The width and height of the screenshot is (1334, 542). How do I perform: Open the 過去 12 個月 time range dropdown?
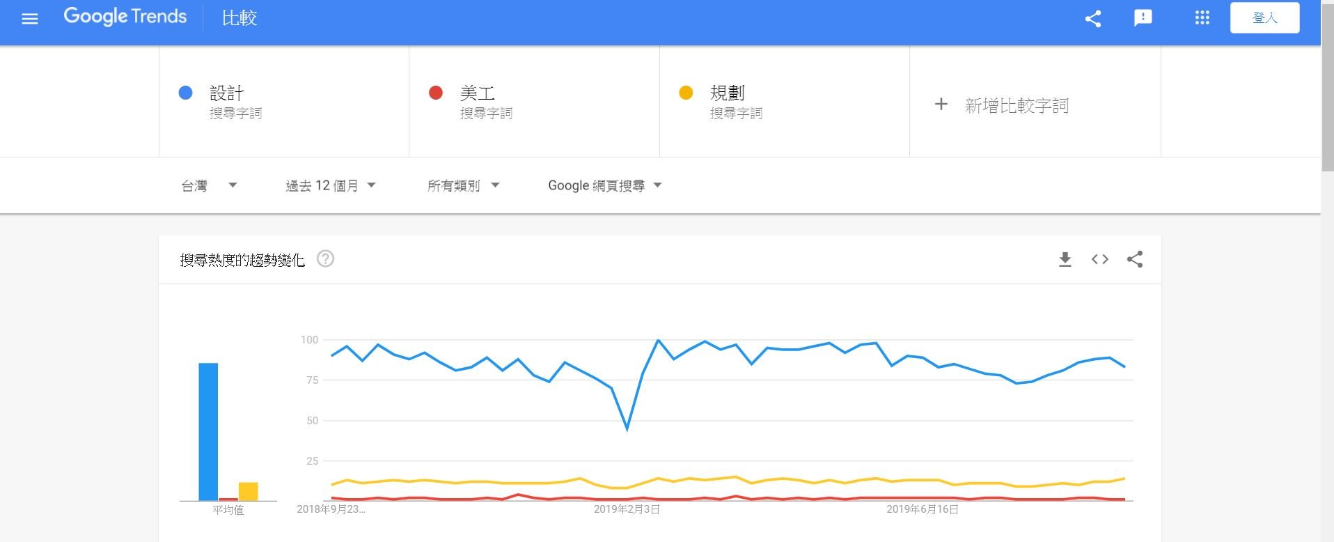pyautogui.click(x=331, y=185)
